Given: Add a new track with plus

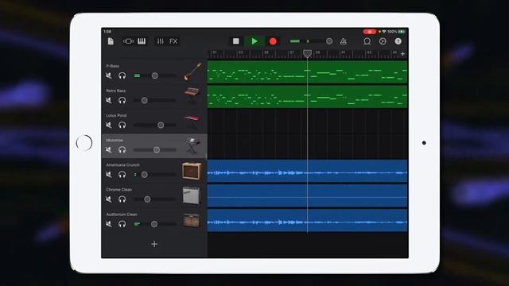Looking at the screenshot, I should 154,244.
